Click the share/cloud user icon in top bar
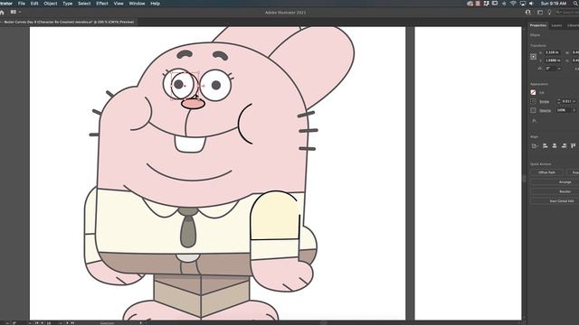The width and height of the screenshot is (579, 325). 528,12
